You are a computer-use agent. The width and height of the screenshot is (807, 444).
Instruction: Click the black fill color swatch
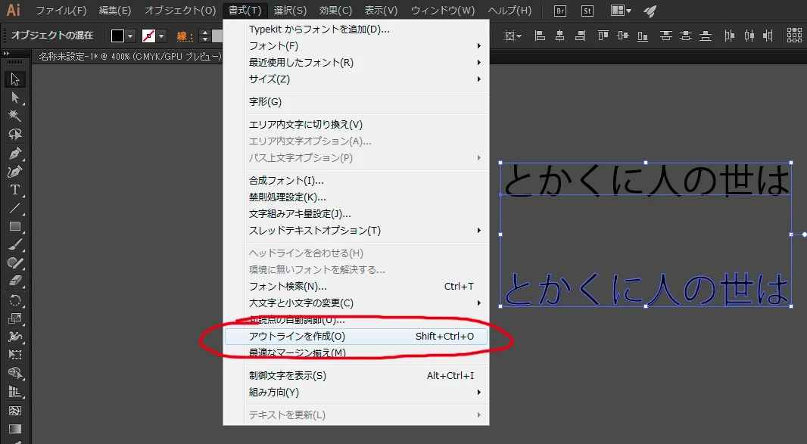tap(118, 36)
